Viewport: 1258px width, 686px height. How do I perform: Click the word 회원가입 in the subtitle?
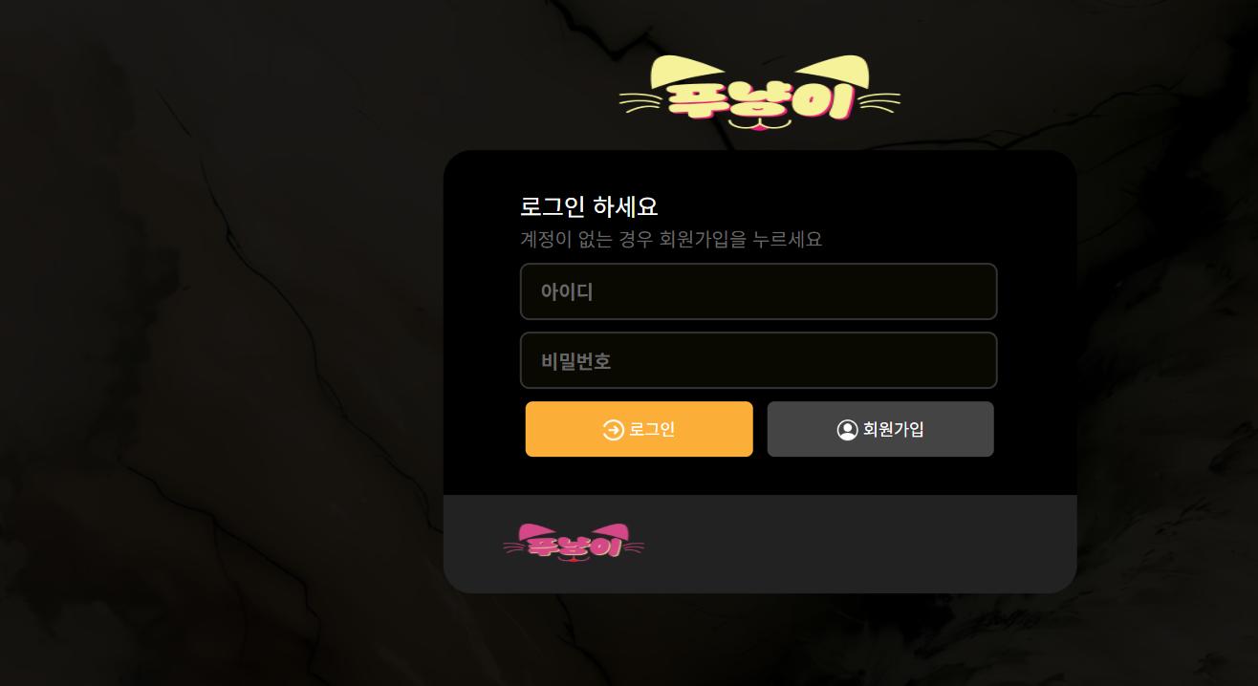coord(694,239)
